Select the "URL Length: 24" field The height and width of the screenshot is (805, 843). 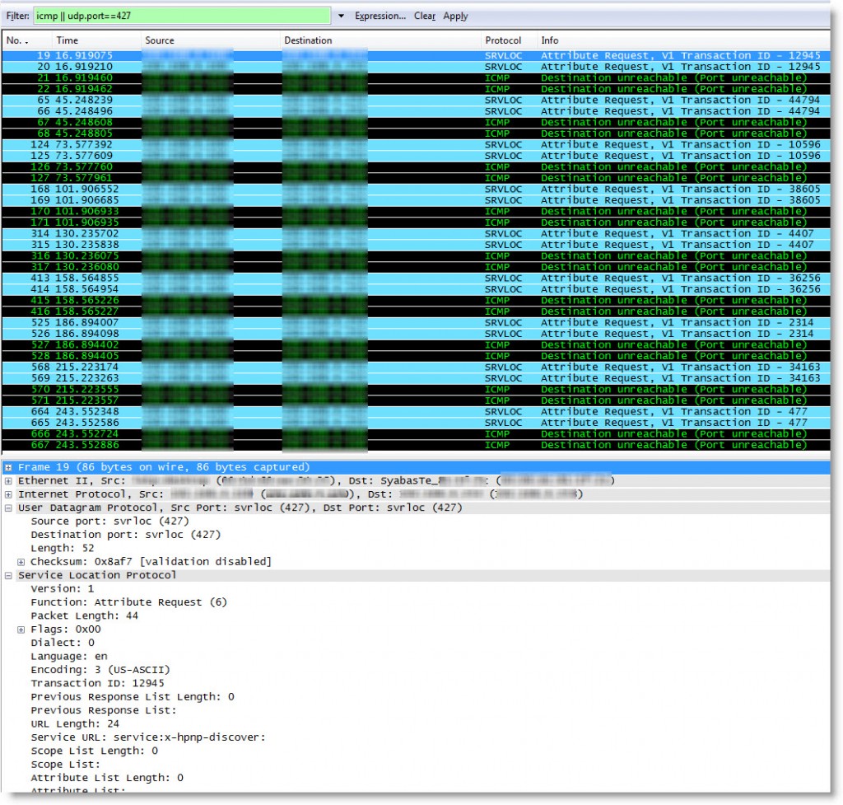coord(75,724)
